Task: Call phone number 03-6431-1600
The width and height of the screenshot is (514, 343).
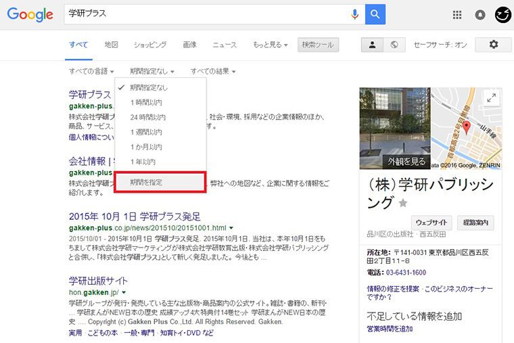Action: [406, 273]
